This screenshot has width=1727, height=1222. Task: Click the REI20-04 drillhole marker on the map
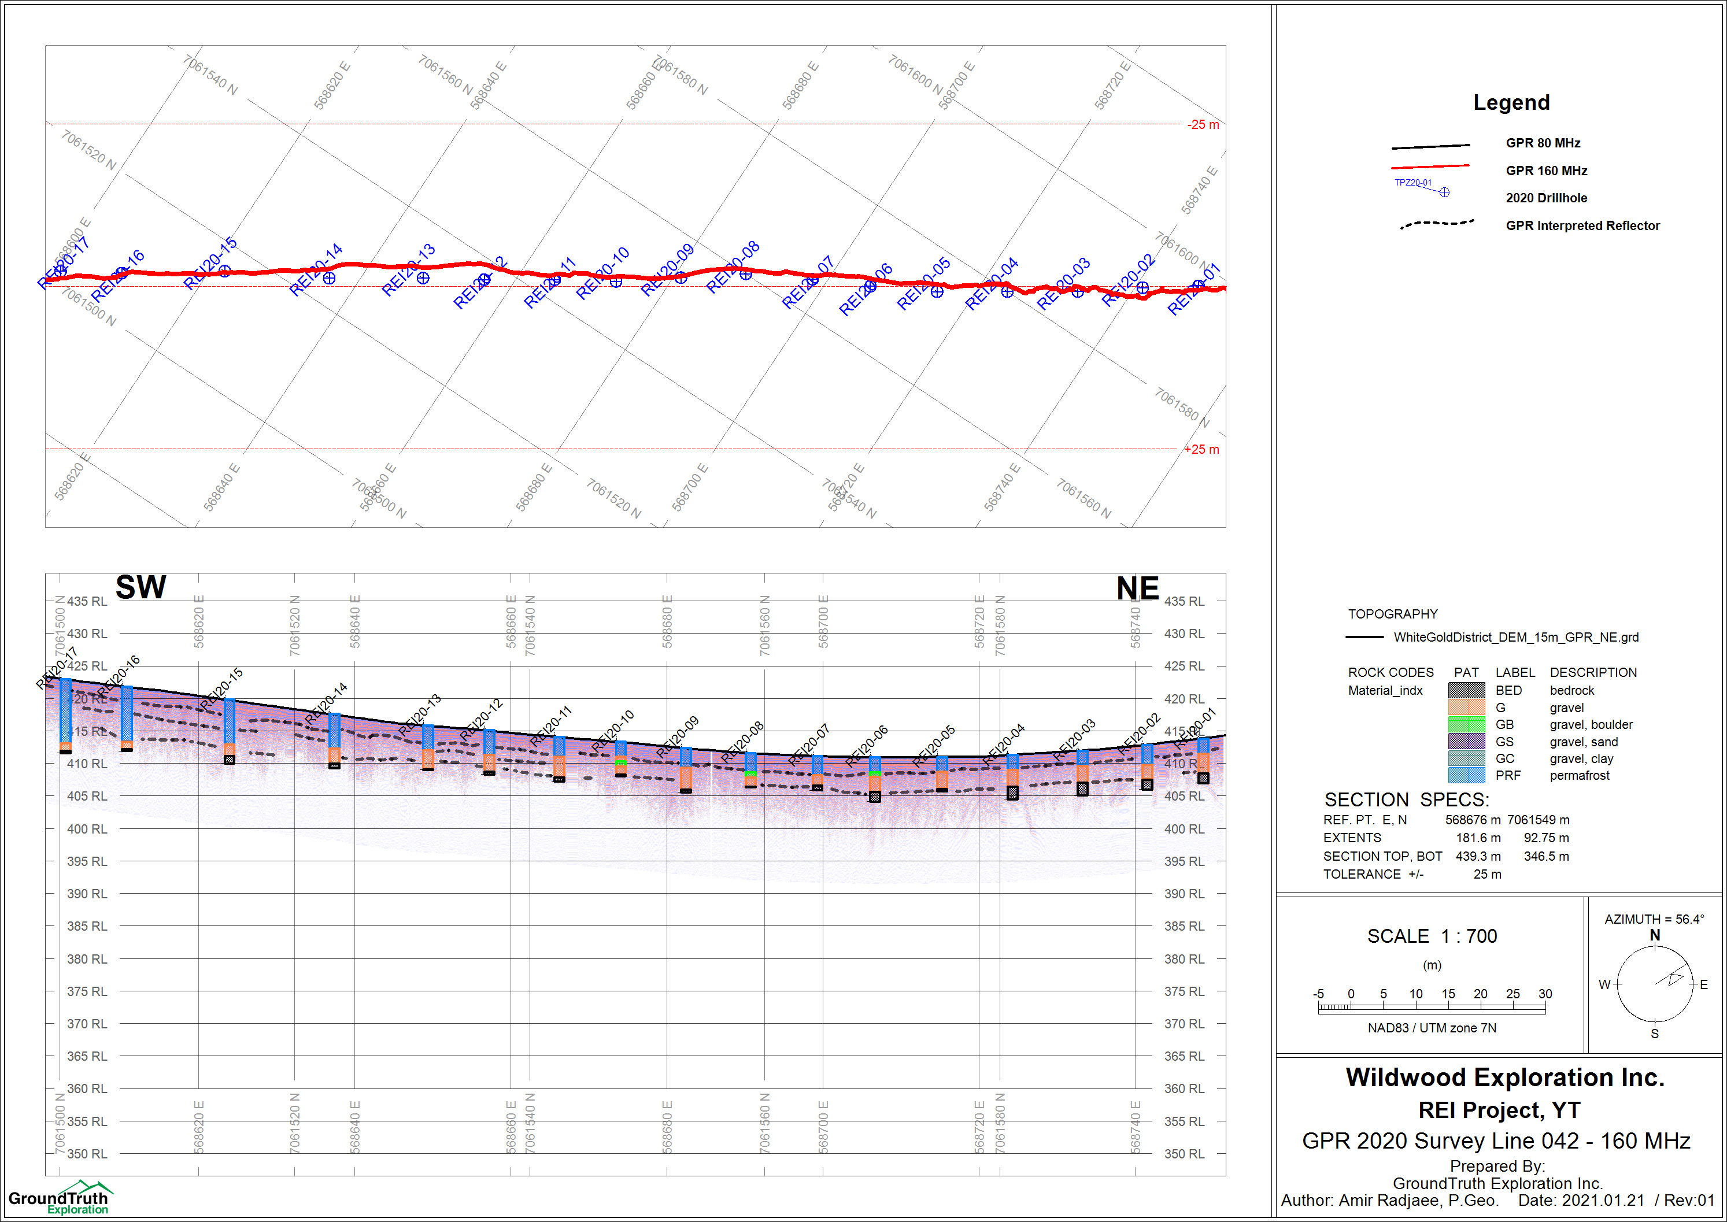[x=1008, y=292]
